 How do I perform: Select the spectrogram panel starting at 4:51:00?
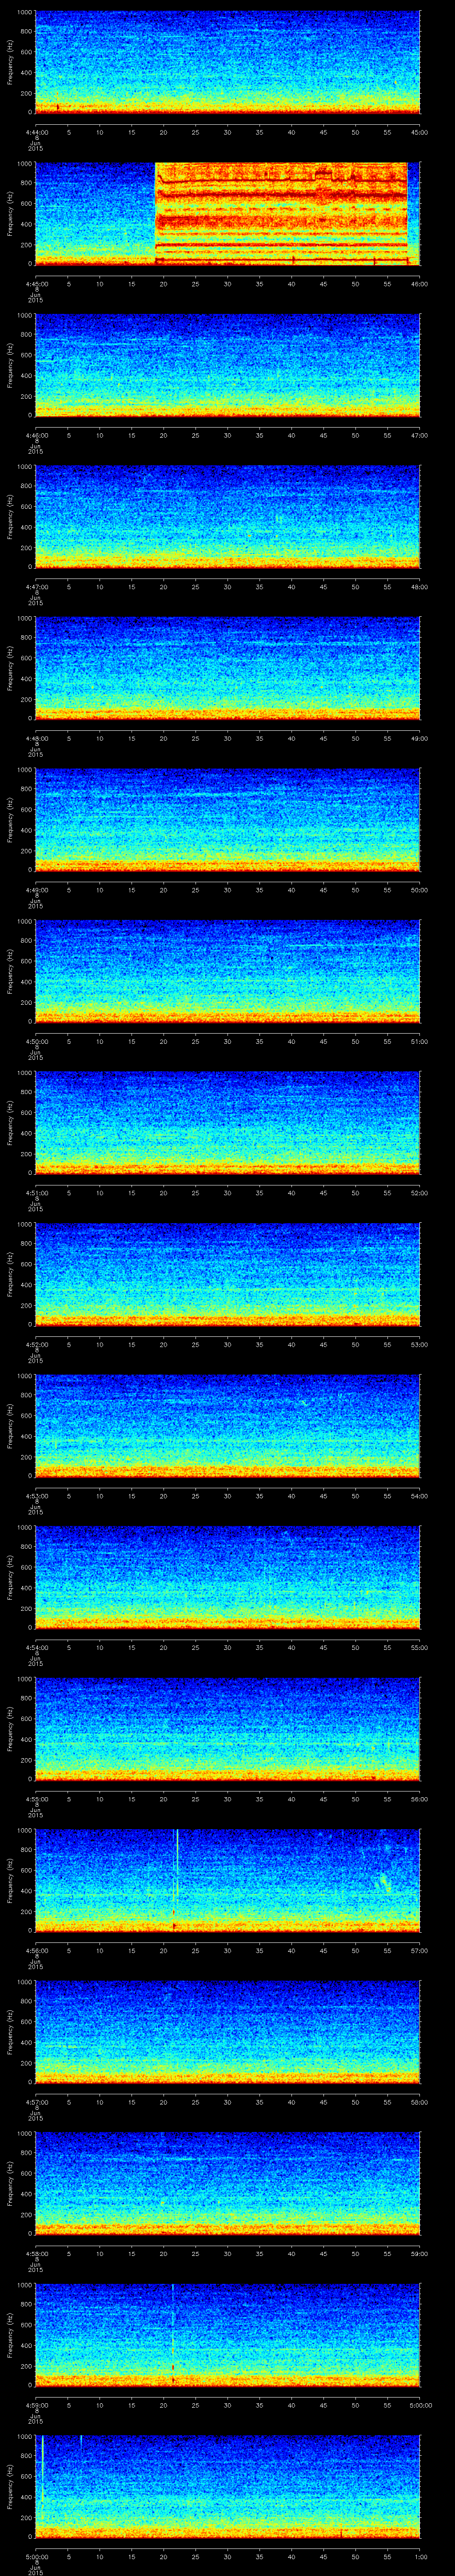227,1122
